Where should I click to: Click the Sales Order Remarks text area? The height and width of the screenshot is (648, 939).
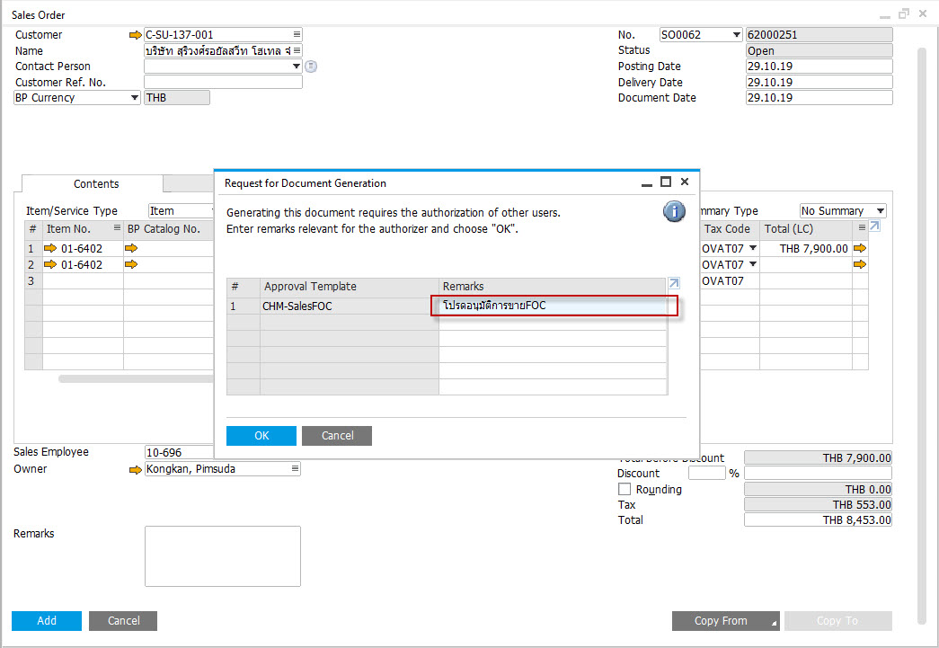[223, 556]
